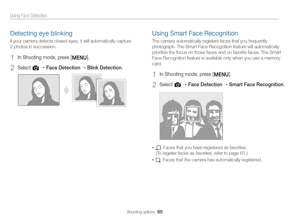This screenshot has width=293, height=217.
Task: Click the 'Detecting eye blinking' heading
Action: pyautogui.click(x=41, y=33)
